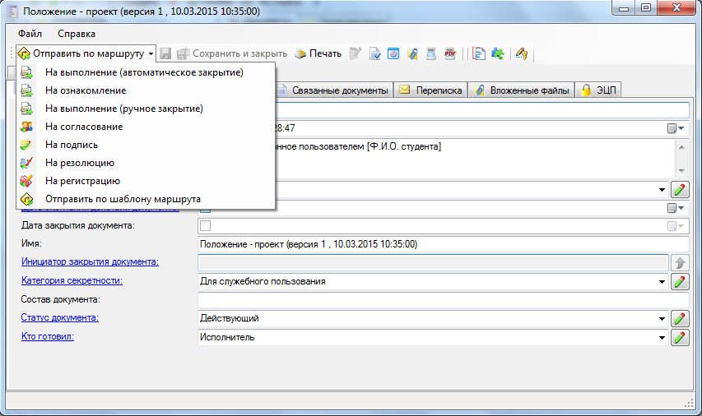702x416 pixels.
Task: Click the puzzle pieces plugin toolbar icon
Action: (498, 53)
